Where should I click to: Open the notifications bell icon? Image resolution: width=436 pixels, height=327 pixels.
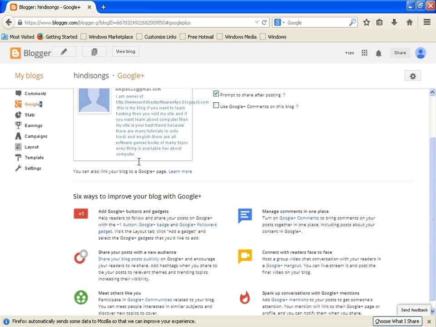pos(378,53)
